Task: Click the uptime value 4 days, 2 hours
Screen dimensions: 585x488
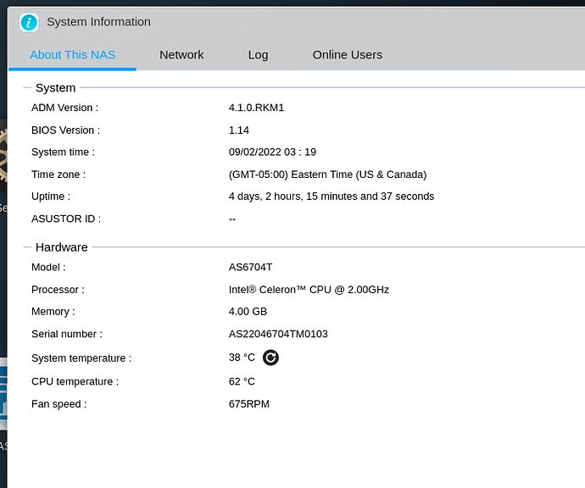Action: pos(331,197)
